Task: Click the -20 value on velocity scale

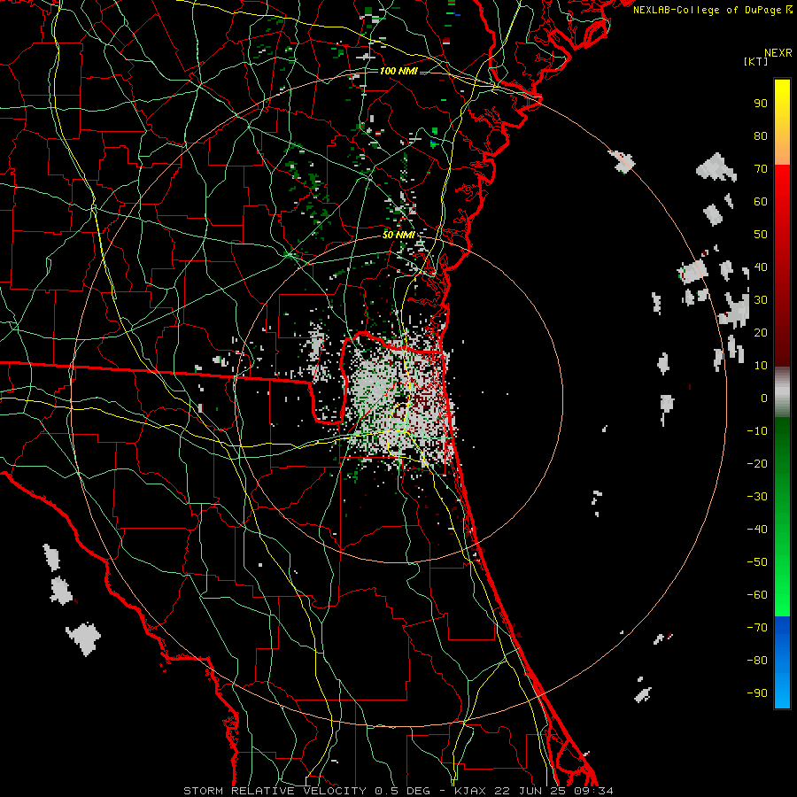Action: coord(757,463)
